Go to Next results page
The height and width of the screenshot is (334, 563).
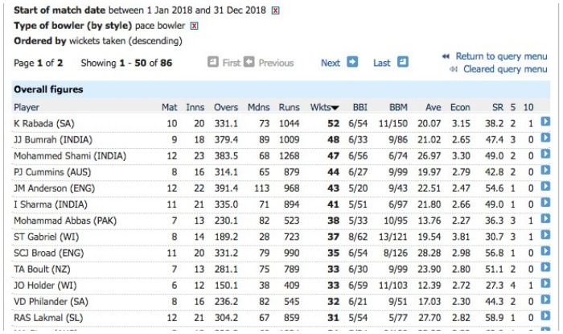pyautogui.click(x=331, y=63)
